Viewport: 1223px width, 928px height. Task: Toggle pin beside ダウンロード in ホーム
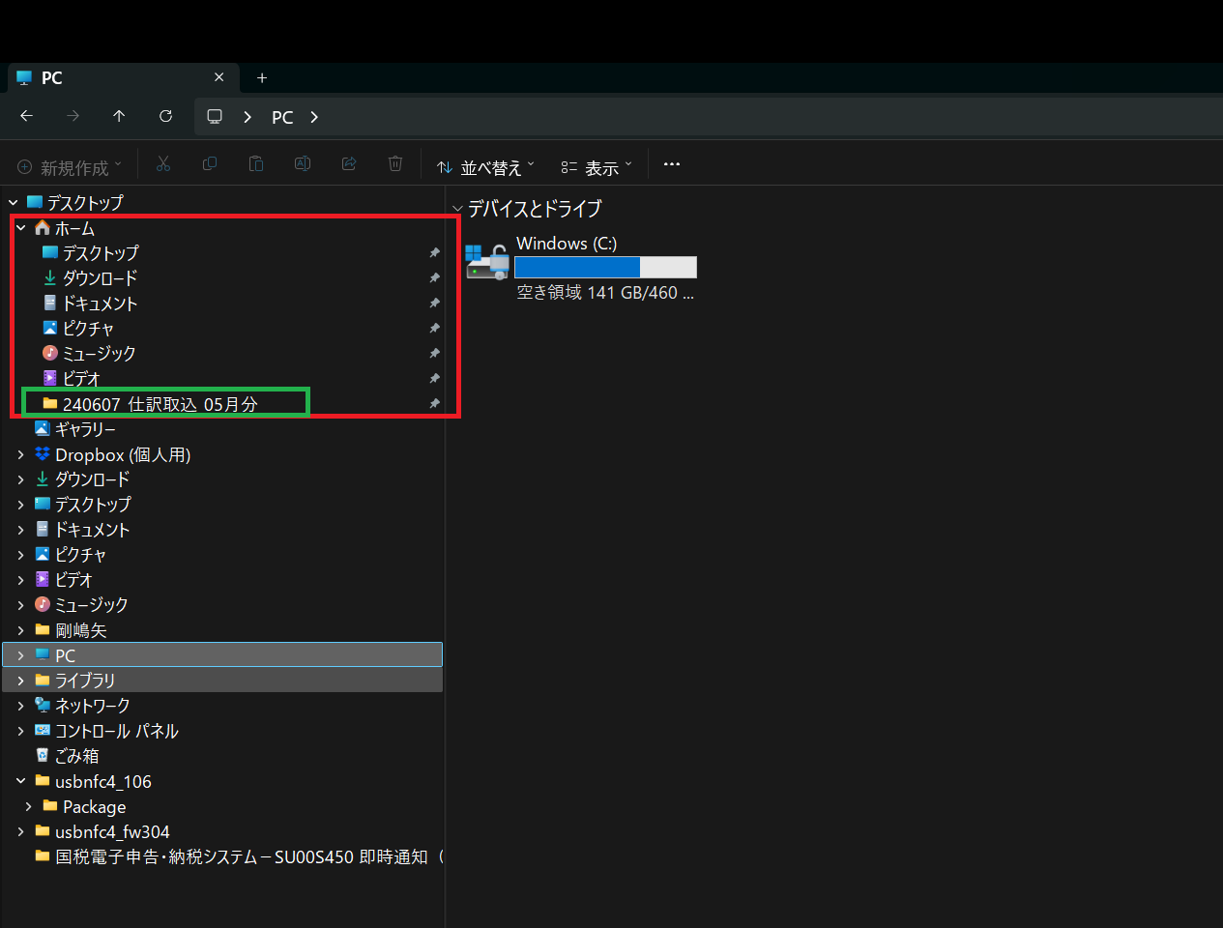coord(434,278)
